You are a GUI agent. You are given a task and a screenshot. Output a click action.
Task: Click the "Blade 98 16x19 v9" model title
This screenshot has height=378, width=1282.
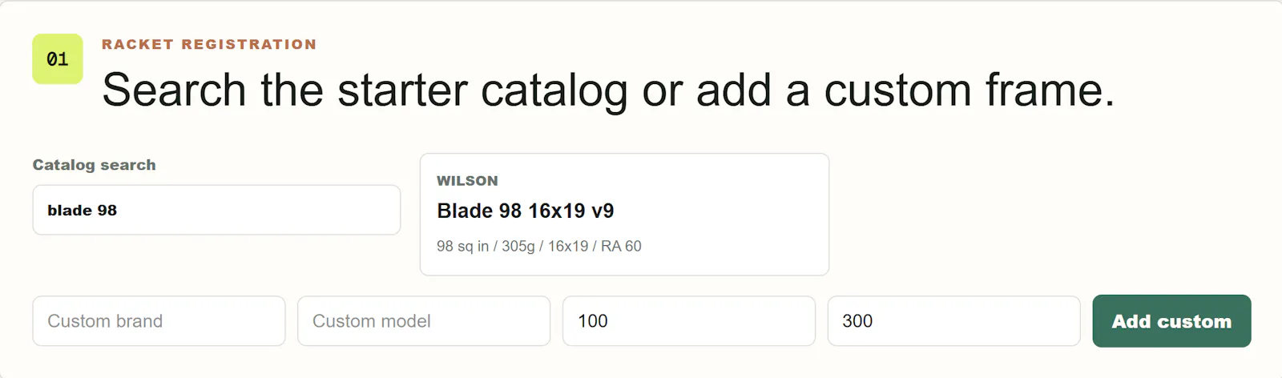pyautogui.click(x=526, y=211)
